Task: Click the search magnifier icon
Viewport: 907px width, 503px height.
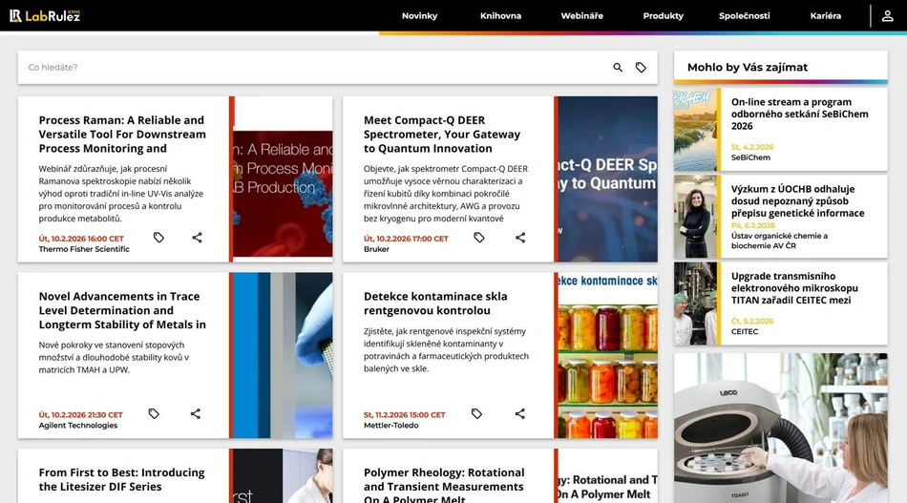Action: pos(618,68)
